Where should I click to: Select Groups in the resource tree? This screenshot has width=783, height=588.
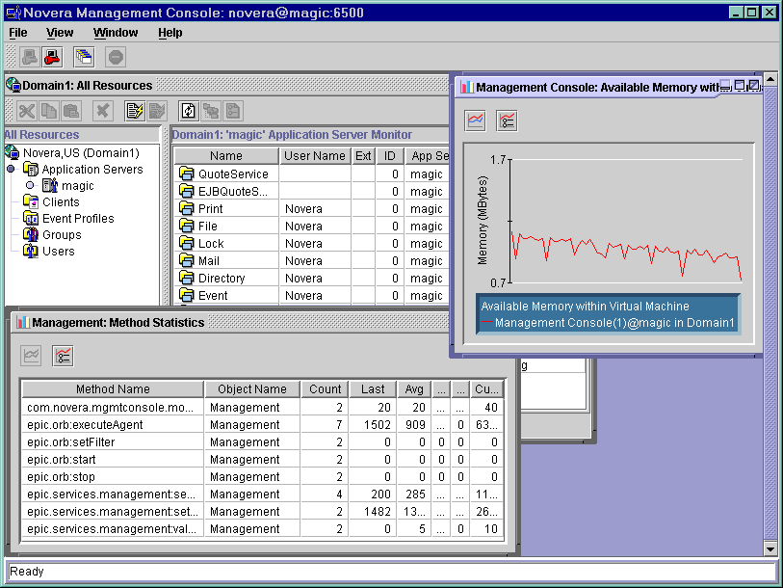62,235
